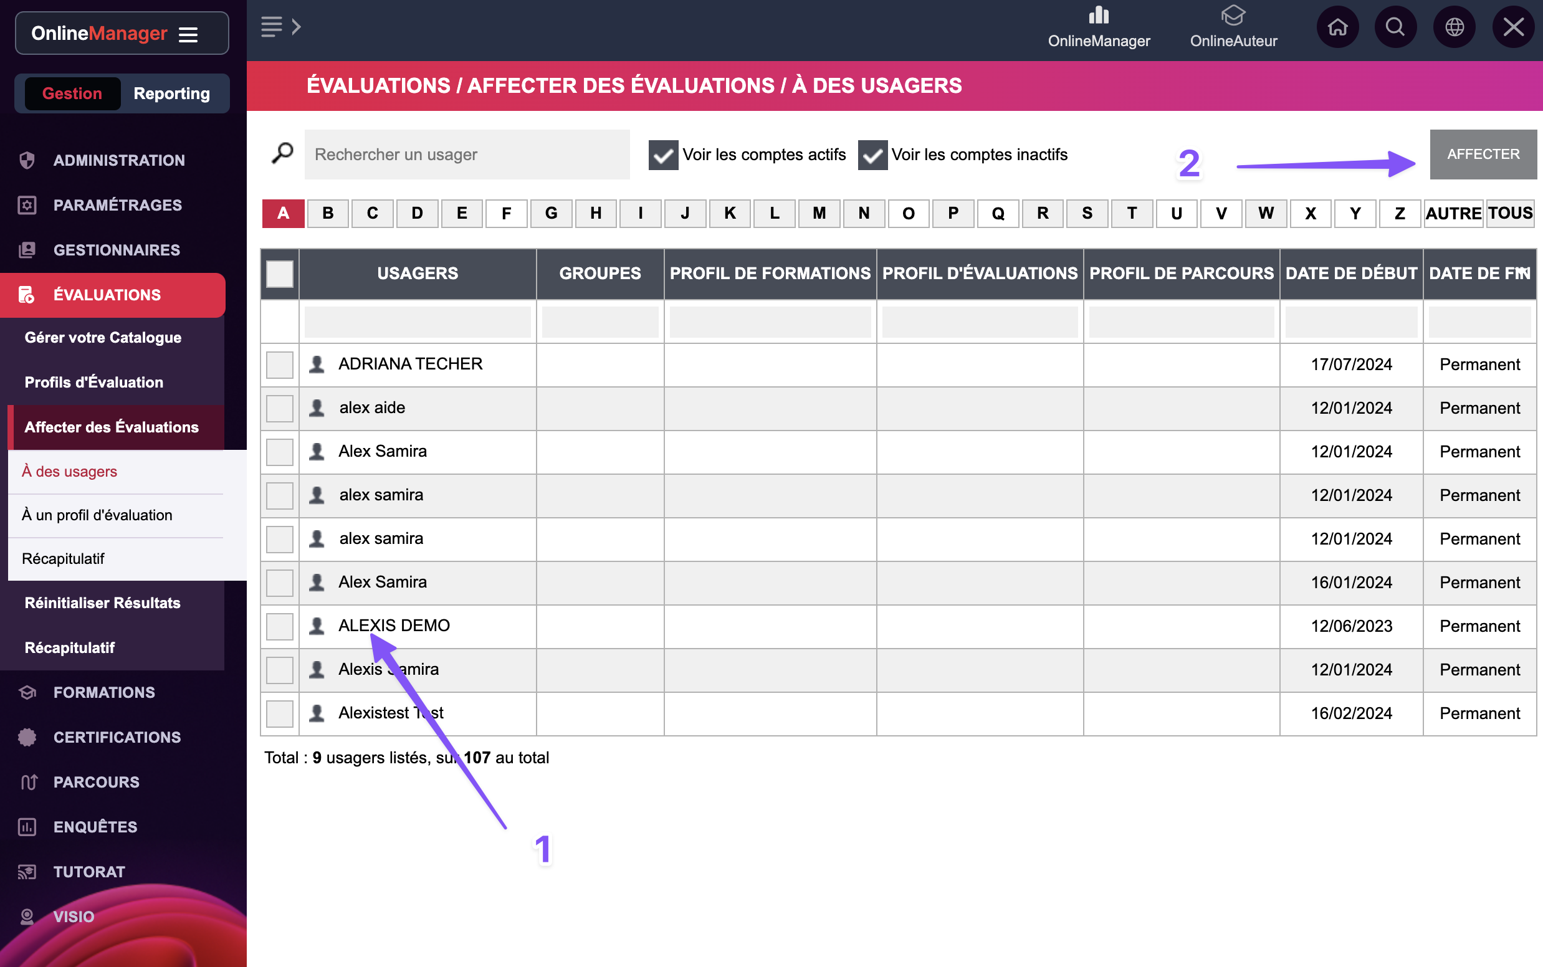
Task: Click the OnlineManager bar chart icon
Action: click(x=1099, y=16)
